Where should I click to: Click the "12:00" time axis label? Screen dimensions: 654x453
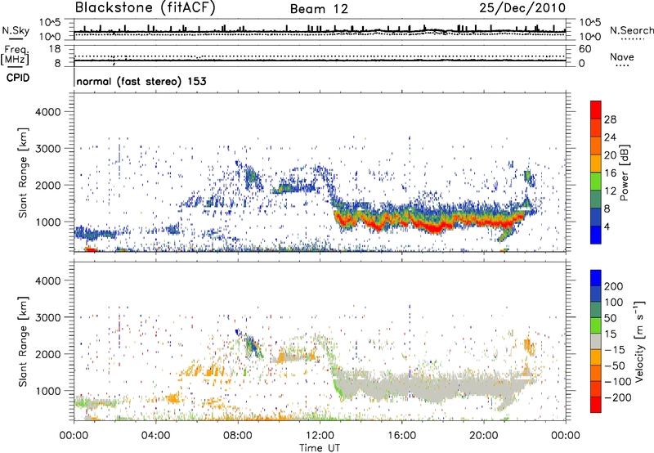pos(320,436)
